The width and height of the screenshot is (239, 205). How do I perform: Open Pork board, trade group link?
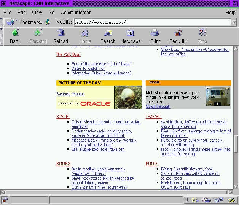[191, 185]
